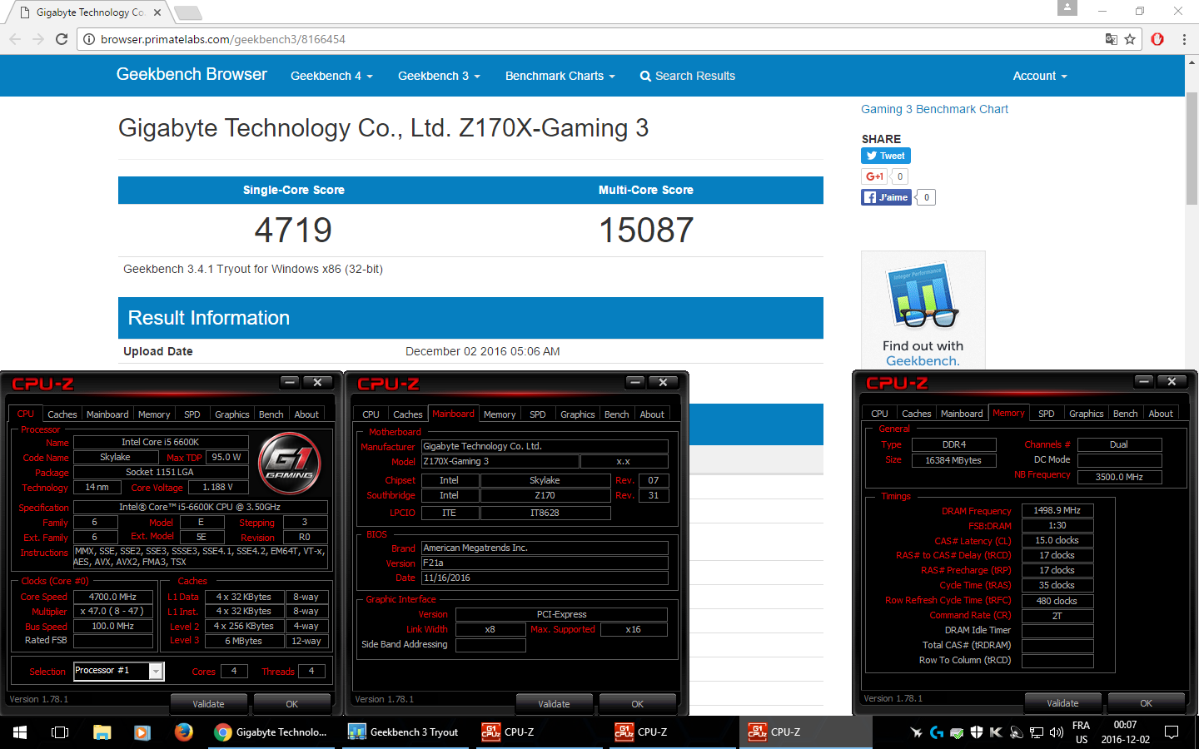Image resolution: width=1199 pixels, height=749 pixels.
Task: Click the page vertical scrollbar
Action: click(1192, 150)
